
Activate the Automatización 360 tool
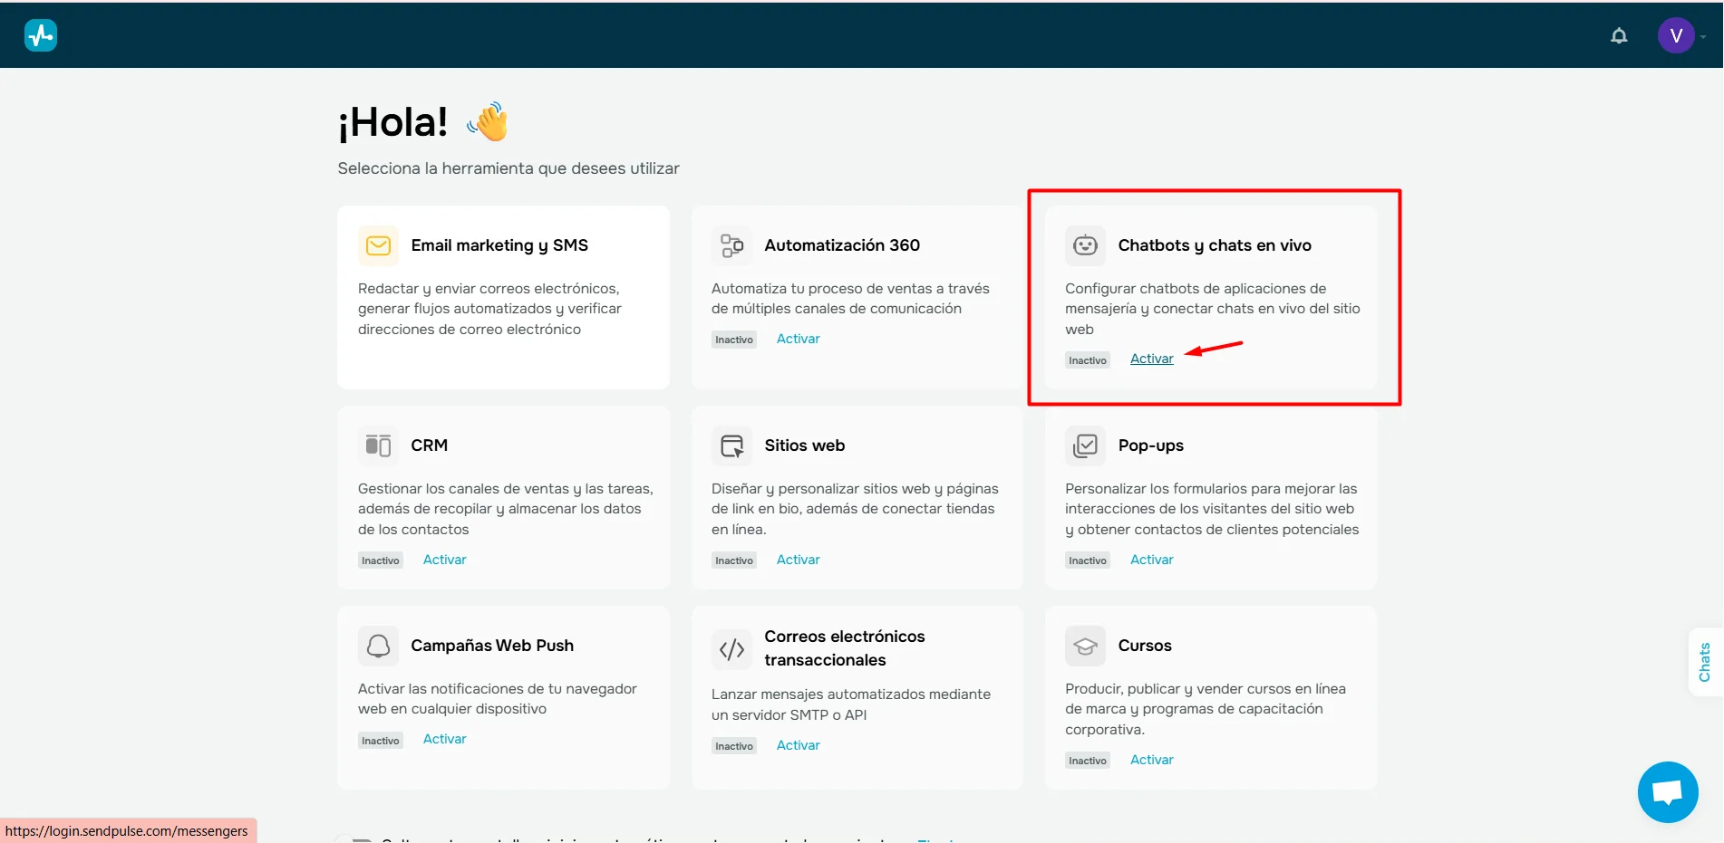tap(798, 339)
